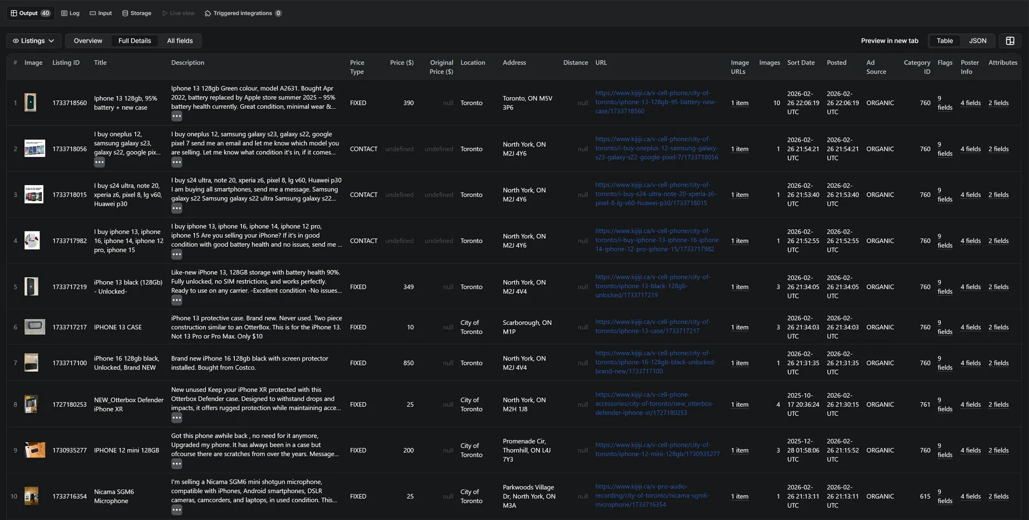
Task: Click 1 item under Image URLs for row 5
Action: tap(739, 287)
